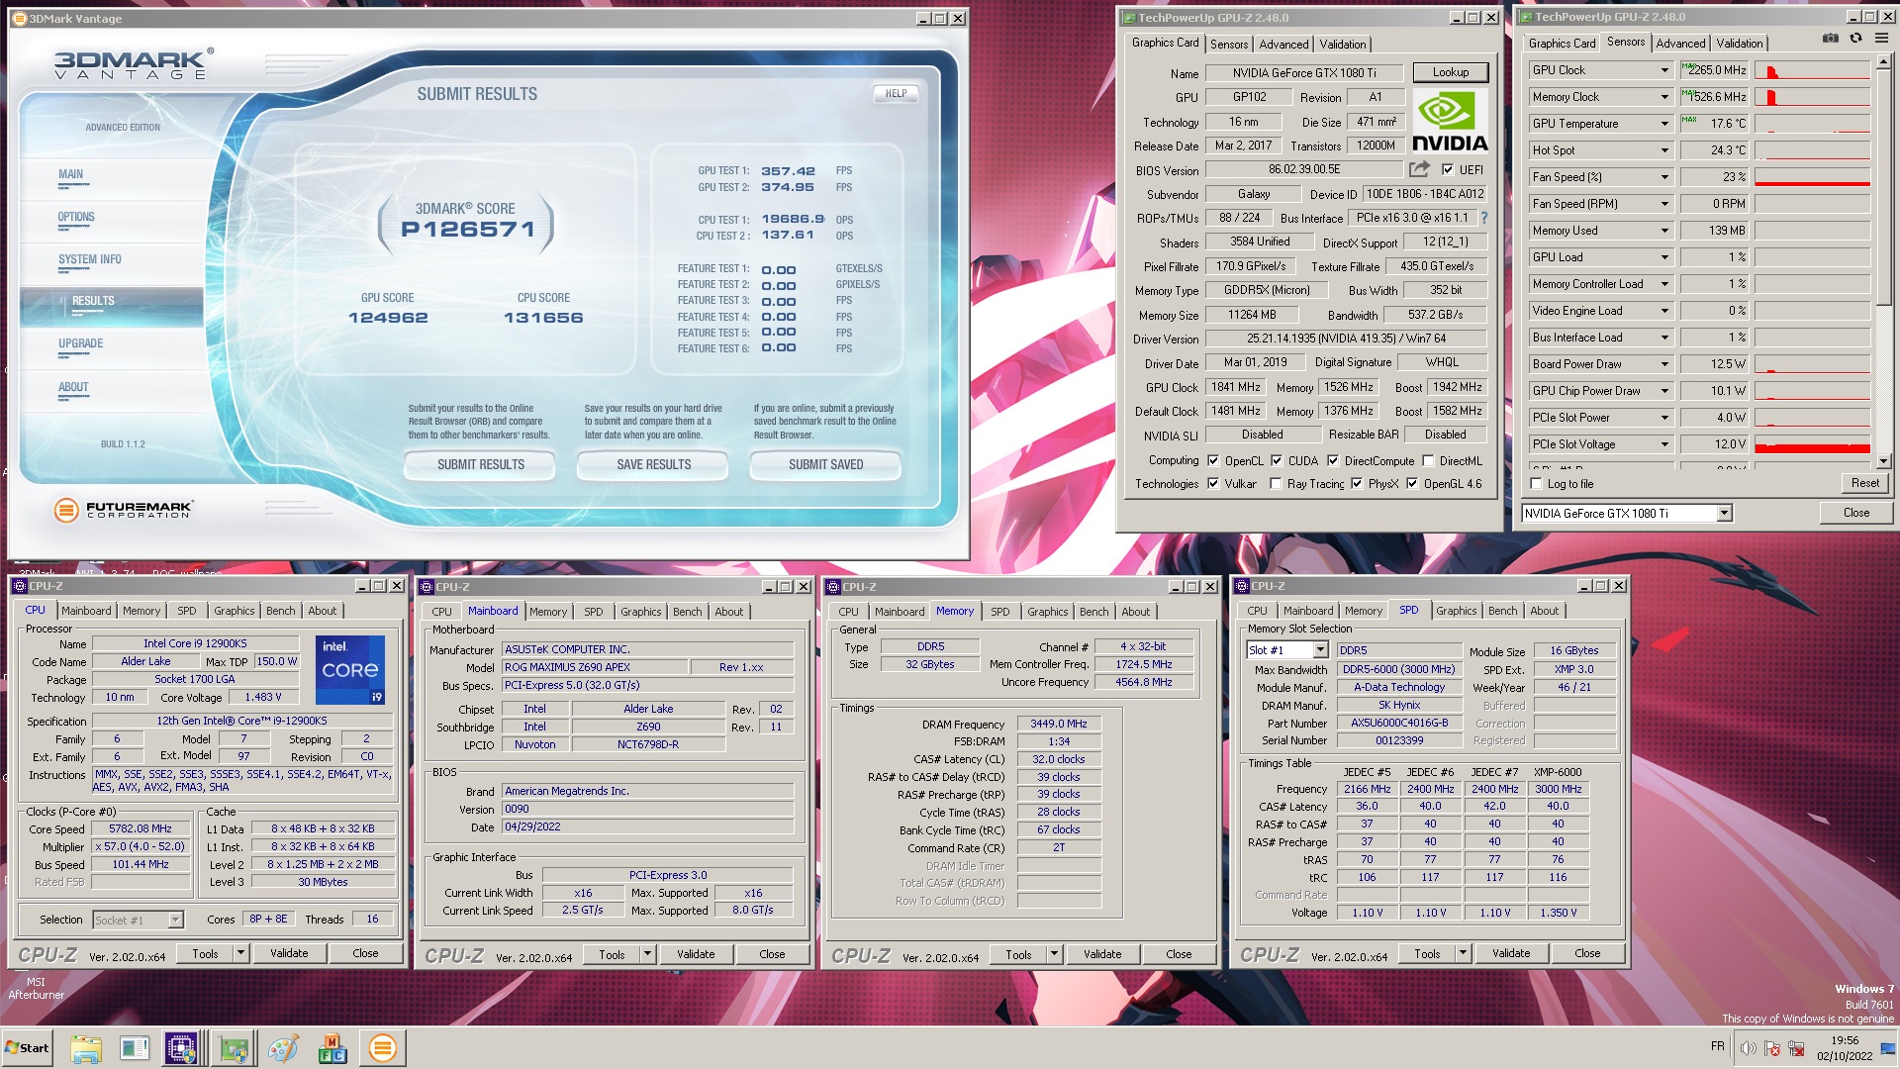The image size is (1900, 1069).
Task: Open Windows Explorer from the taskbar
Action: tap(86, 1048)
